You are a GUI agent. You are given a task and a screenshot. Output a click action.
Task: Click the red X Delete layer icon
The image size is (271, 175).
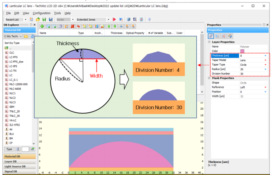coord(72,26)
